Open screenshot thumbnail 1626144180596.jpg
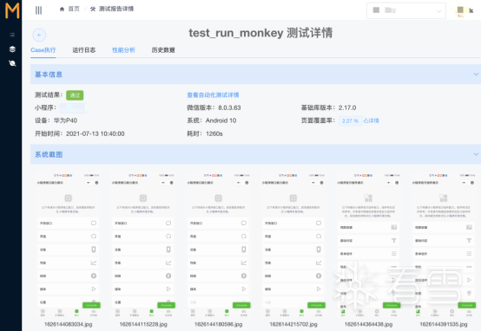This screenshot has width=481, height=331. pyautogui.click(x=219, y=244)
